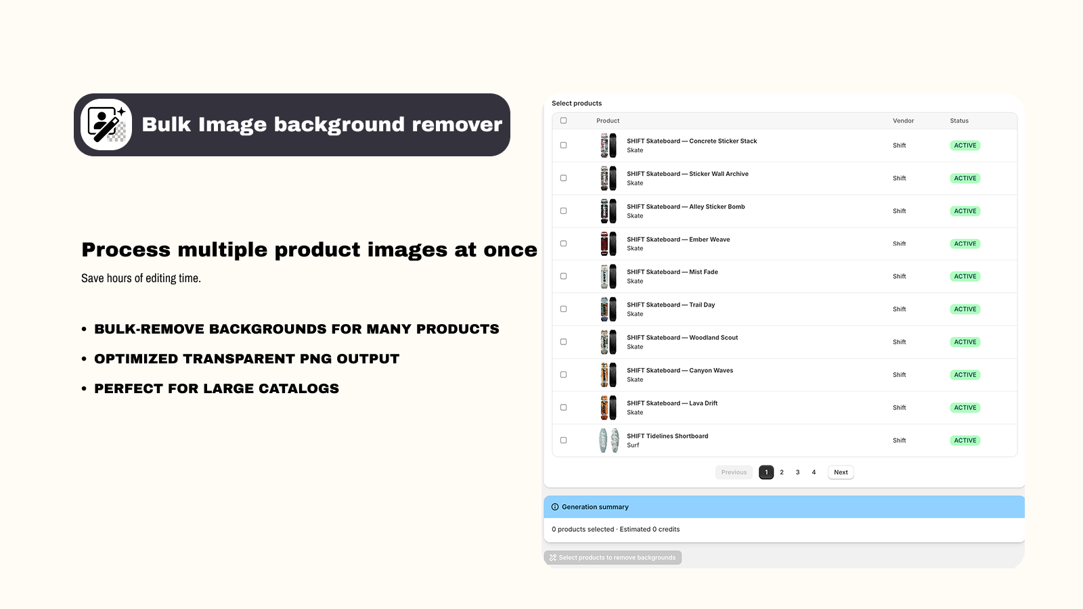Go to page 4 of products
The height and width of the screenshot is (609, 1083).
tap(814, 472)
